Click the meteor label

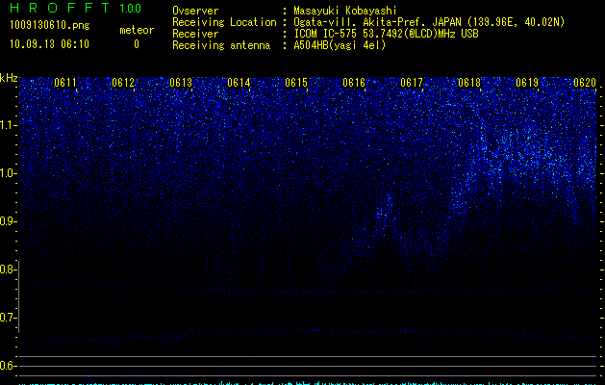(137, 30)
